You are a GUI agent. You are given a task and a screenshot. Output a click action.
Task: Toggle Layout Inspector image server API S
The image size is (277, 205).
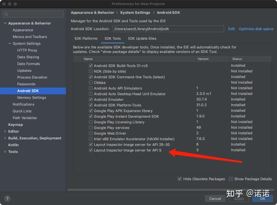pos(90,150)
